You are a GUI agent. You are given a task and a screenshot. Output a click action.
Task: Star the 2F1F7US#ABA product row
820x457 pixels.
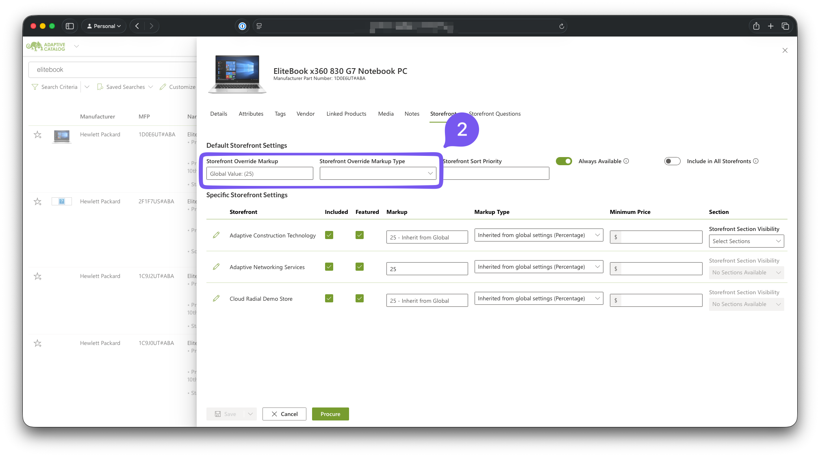pyautogui.click(x=38, y=202)
